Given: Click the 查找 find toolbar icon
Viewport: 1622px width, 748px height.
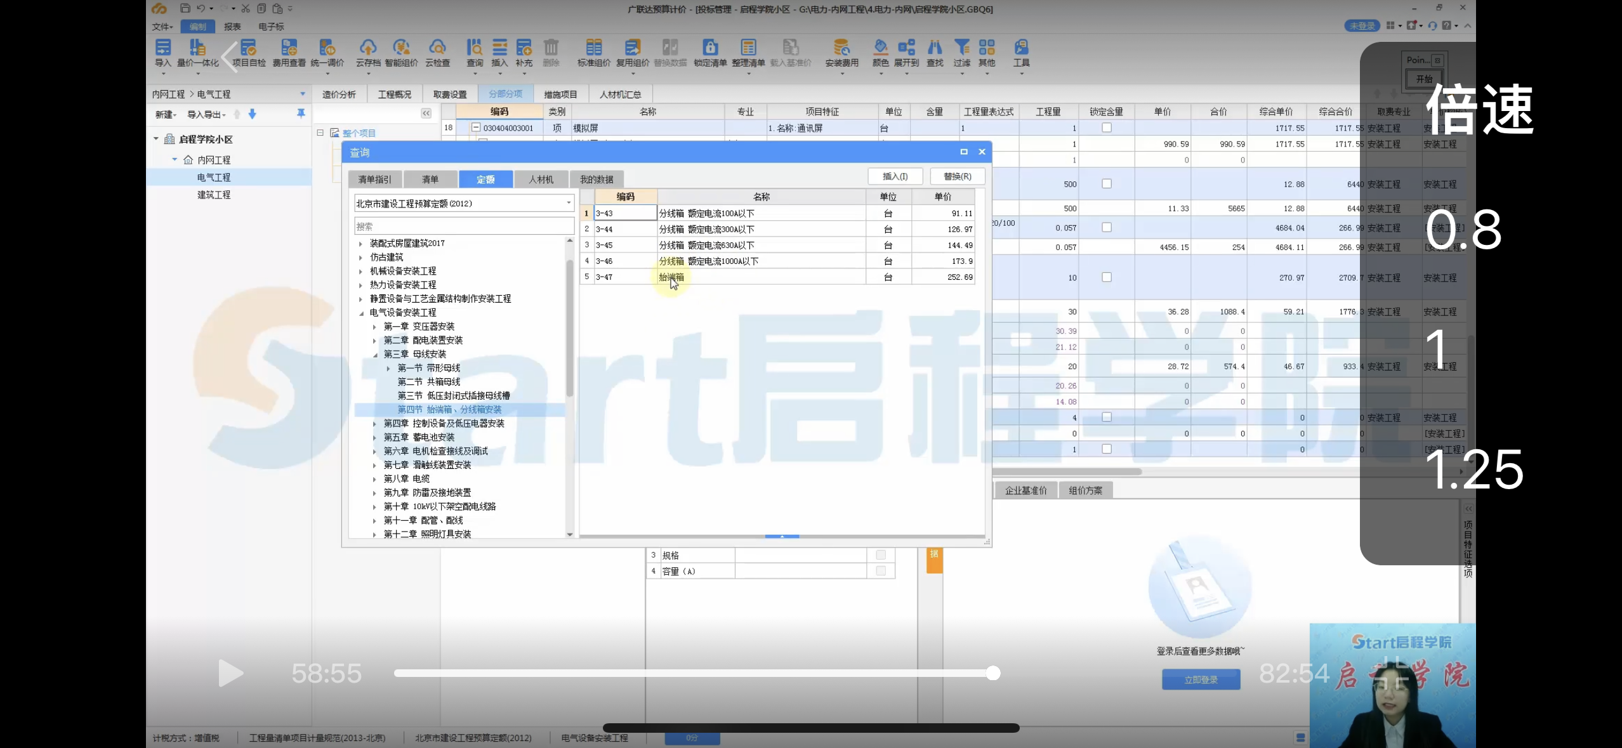Looking at the screenshot, I should click(935, 53).
